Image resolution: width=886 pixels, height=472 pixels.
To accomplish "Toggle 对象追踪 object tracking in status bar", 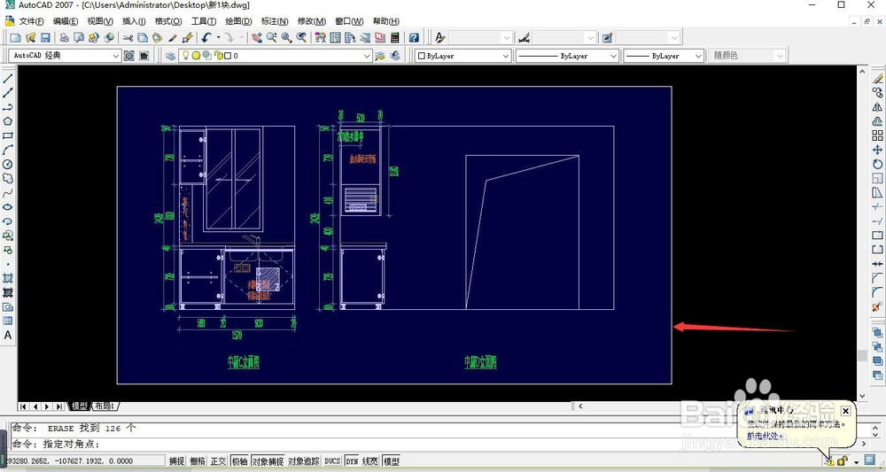I will (x=304, y=461).
